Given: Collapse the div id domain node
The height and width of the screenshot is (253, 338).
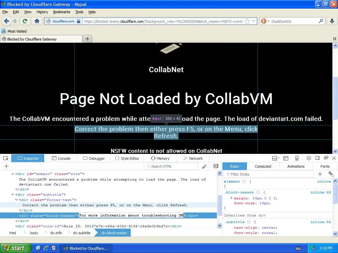Looking at the screenshot, I should [x=13, y=174].
